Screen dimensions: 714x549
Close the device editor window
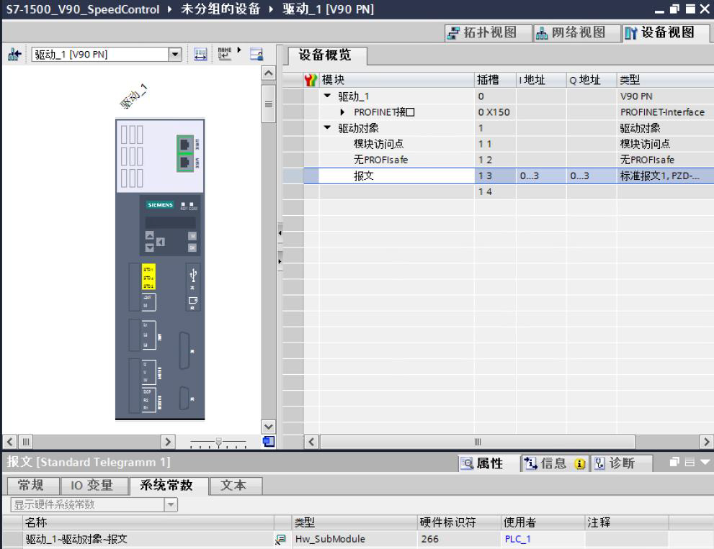point(705,9)
